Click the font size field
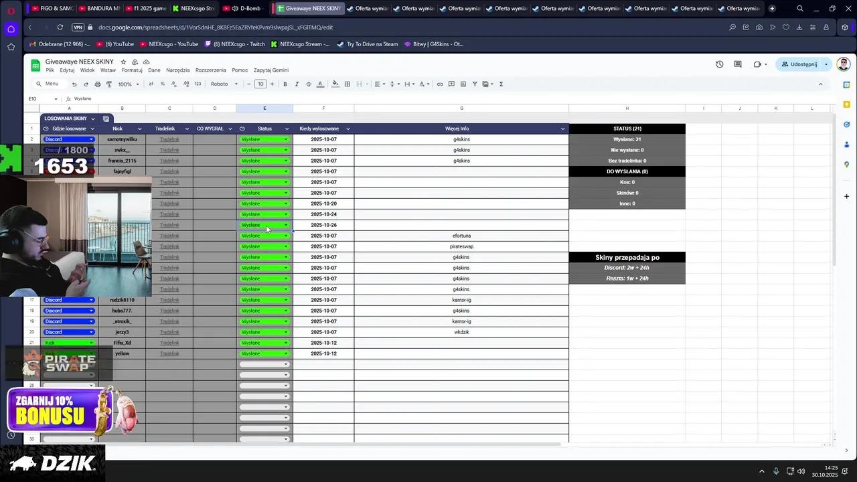857x482 pixels. tap(260, 84)
